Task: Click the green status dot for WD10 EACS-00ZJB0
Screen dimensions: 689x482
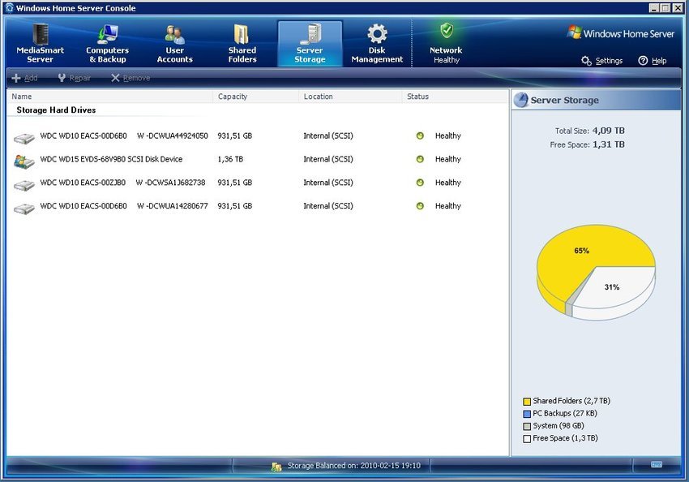Action: click(x=420, y=183)
